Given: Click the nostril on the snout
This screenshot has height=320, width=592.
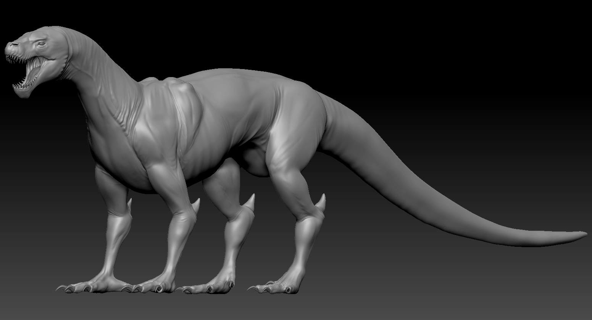Looking at the screenshot, I should [x=13, y=45].
